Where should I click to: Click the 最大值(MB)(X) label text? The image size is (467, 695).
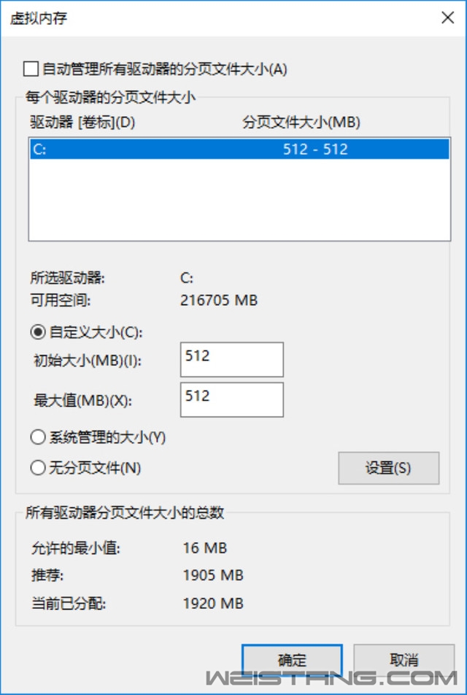click(83, 401)
